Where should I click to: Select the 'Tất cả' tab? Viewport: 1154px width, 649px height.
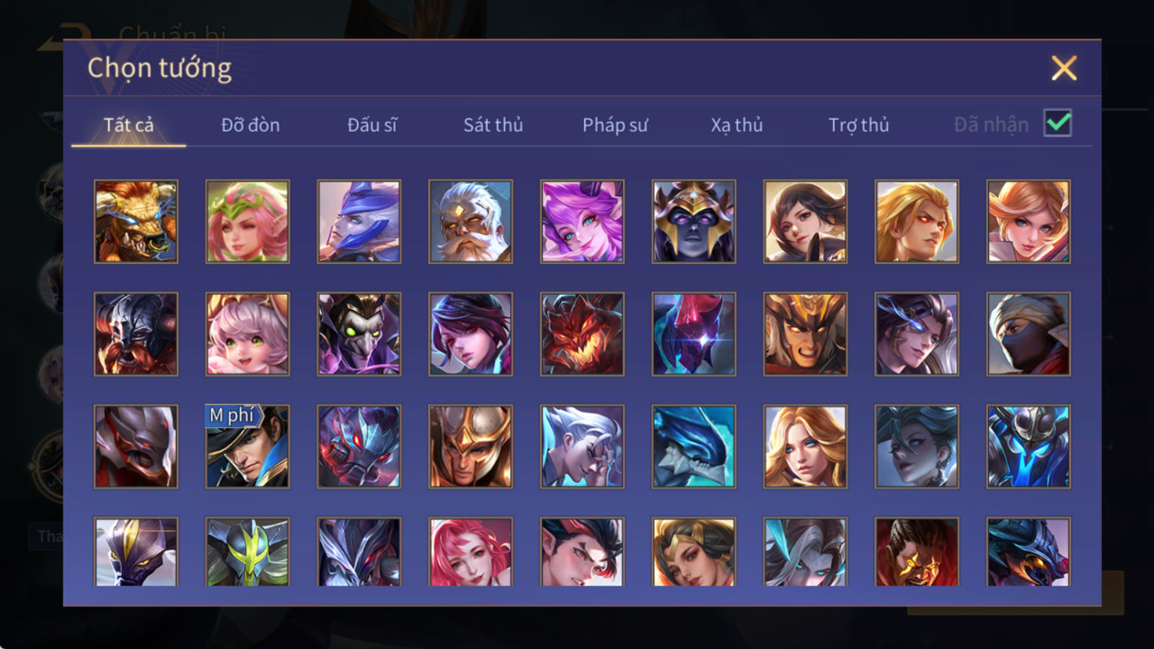[x=128, y=125]
